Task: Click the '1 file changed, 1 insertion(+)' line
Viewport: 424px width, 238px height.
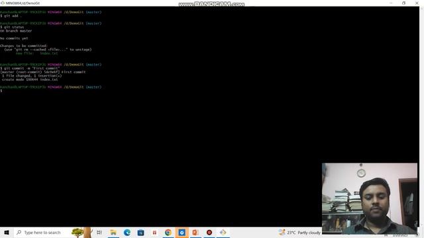Action: (x=32, y=76)
